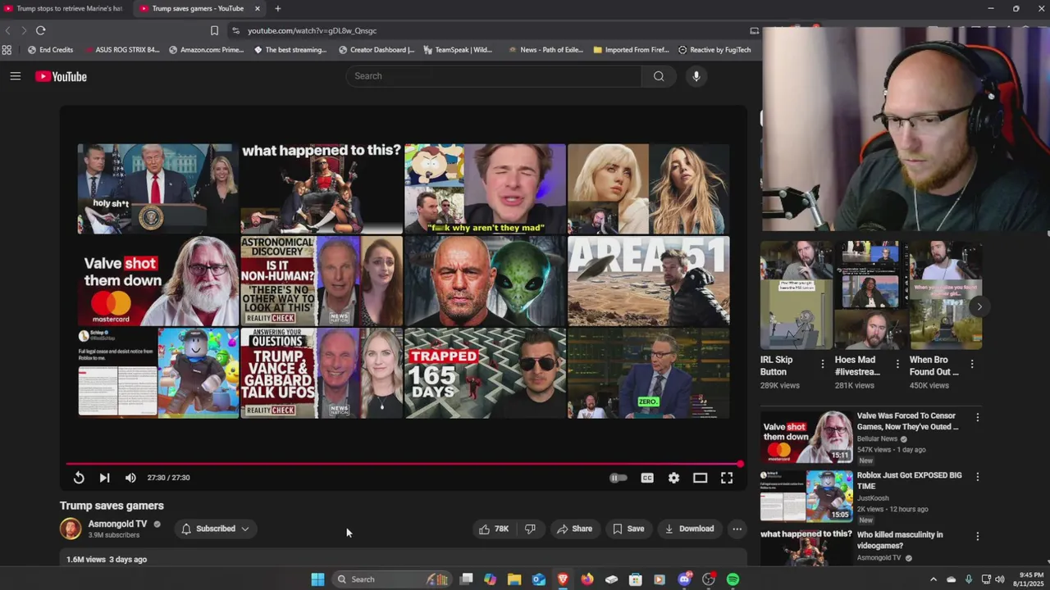Open 'News - Path of Exile' bookmark
This screenshot has width=1050, height=590.
tap(545, 49)
